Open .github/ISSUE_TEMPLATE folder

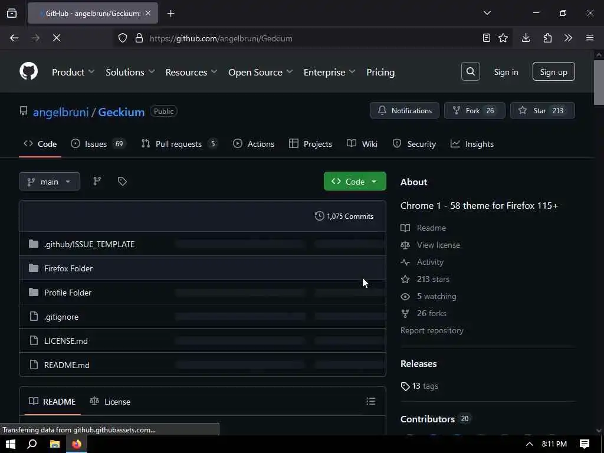click(x=90, y=244)
